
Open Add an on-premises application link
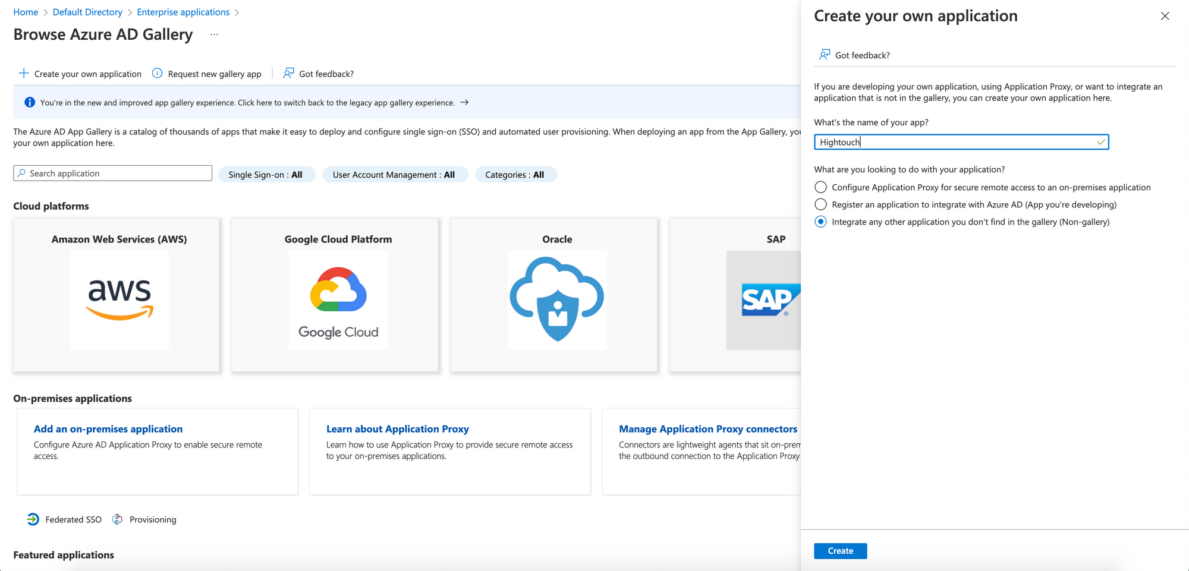108,429
